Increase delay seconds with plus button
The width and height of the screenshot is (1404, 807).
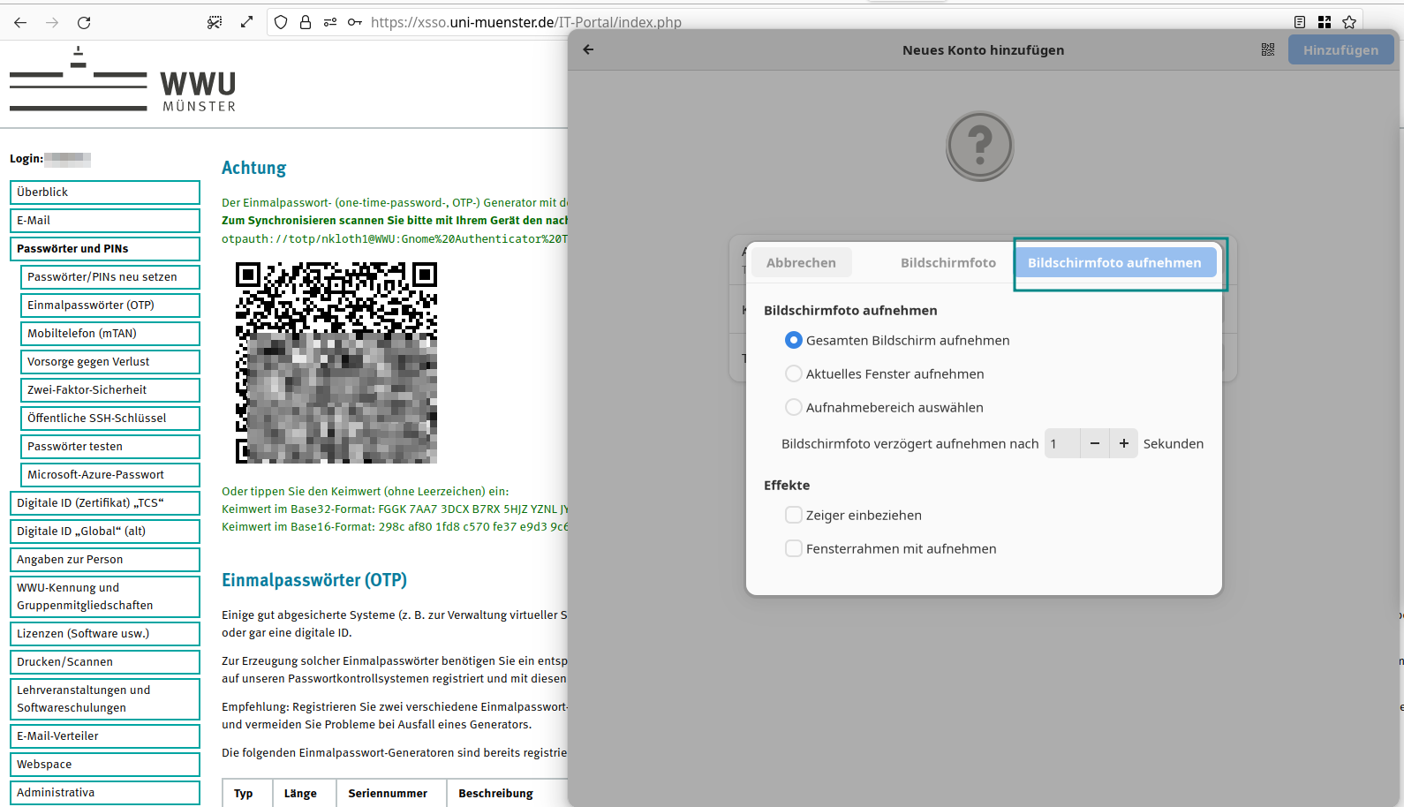click(1124, 444)
